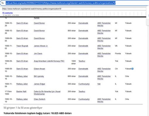Open Rafeeq Jaber in the Elias Zenkich row

22,99
